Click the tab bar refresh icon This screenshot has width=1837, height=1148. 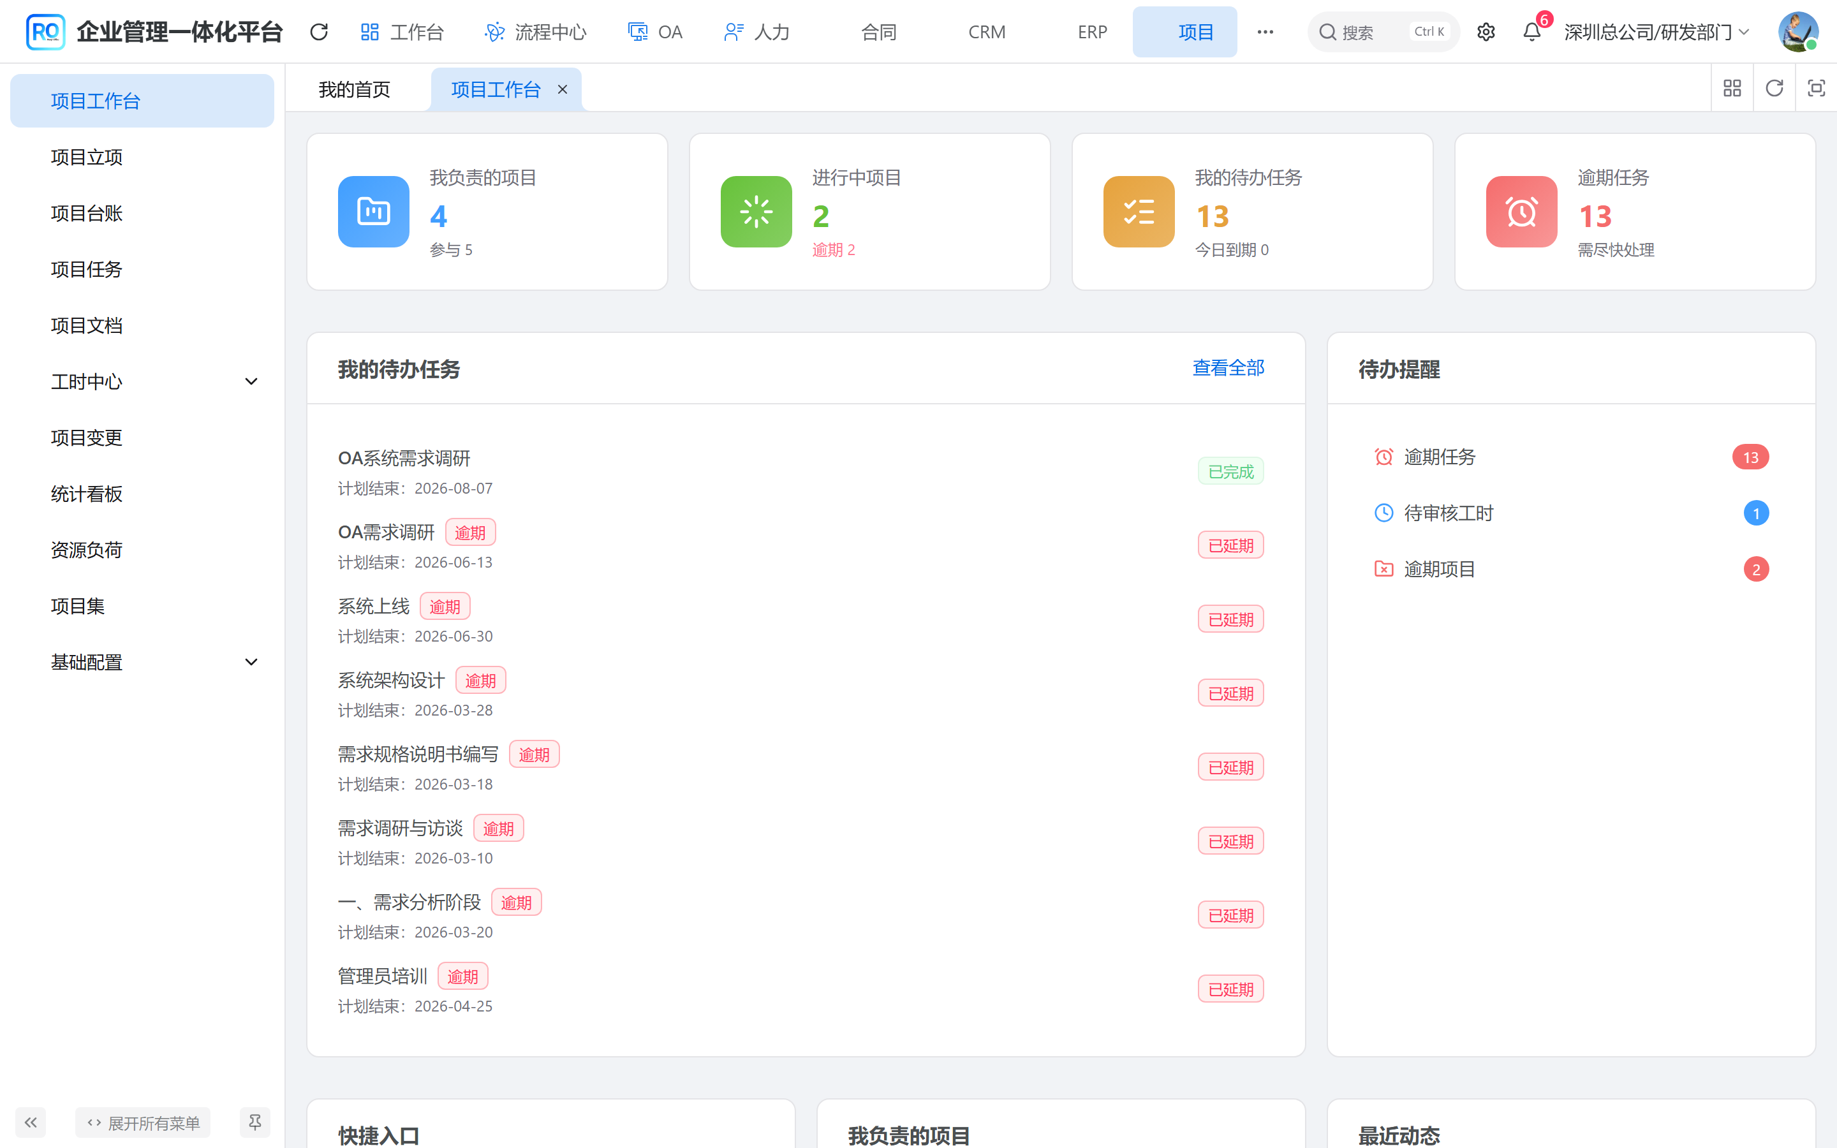[1774, 88]
